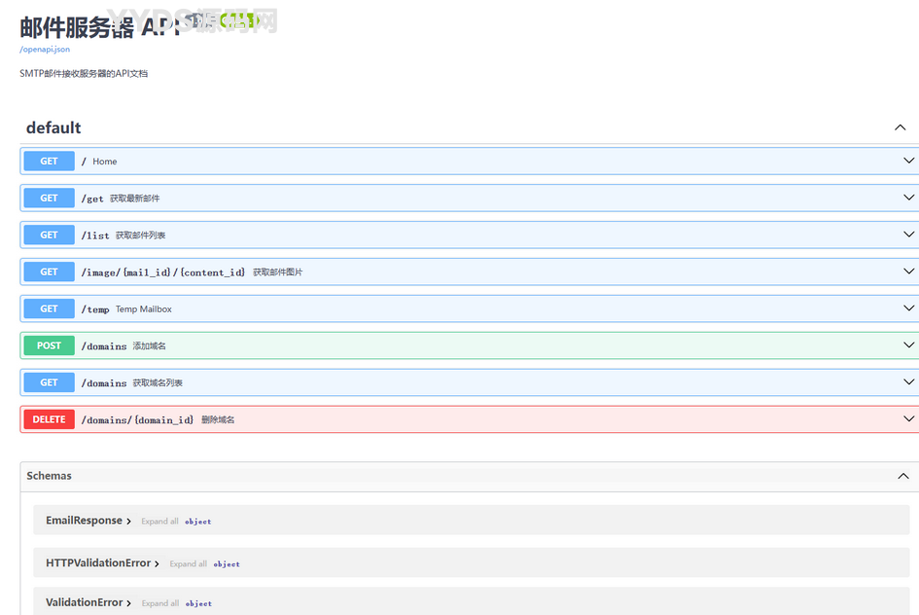The width and height of the screenshot is (919, 615).
Task: Click the object label next to HTTPValidationError
Action: [227, 564]
